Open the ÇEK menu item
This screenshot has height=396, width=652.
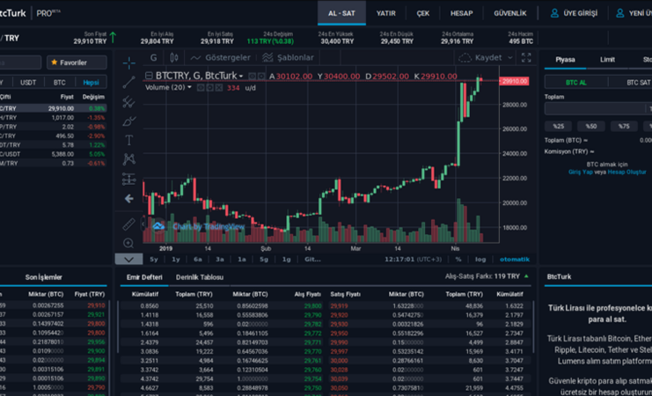click(423, 13)
